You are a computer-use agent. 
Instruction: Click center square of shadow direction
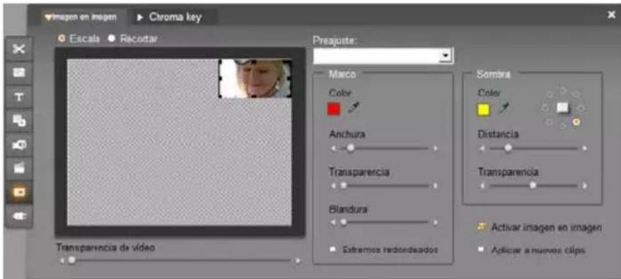[x=562, y=107]
